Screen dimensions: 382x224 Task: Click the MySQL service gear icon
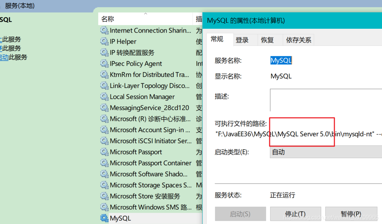[x=104, y=218]
